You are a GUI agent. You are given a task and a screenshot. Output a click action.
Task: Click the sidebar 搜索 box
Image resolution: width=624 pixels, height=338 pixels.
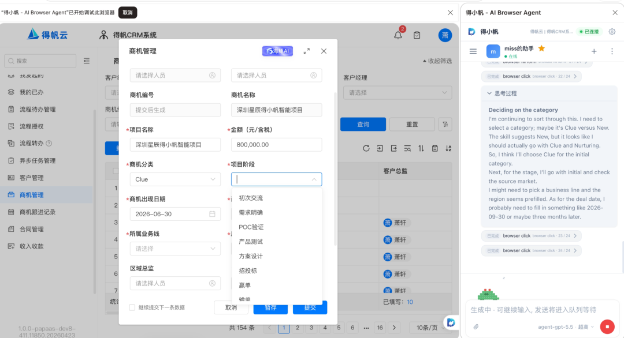(40, 61)
